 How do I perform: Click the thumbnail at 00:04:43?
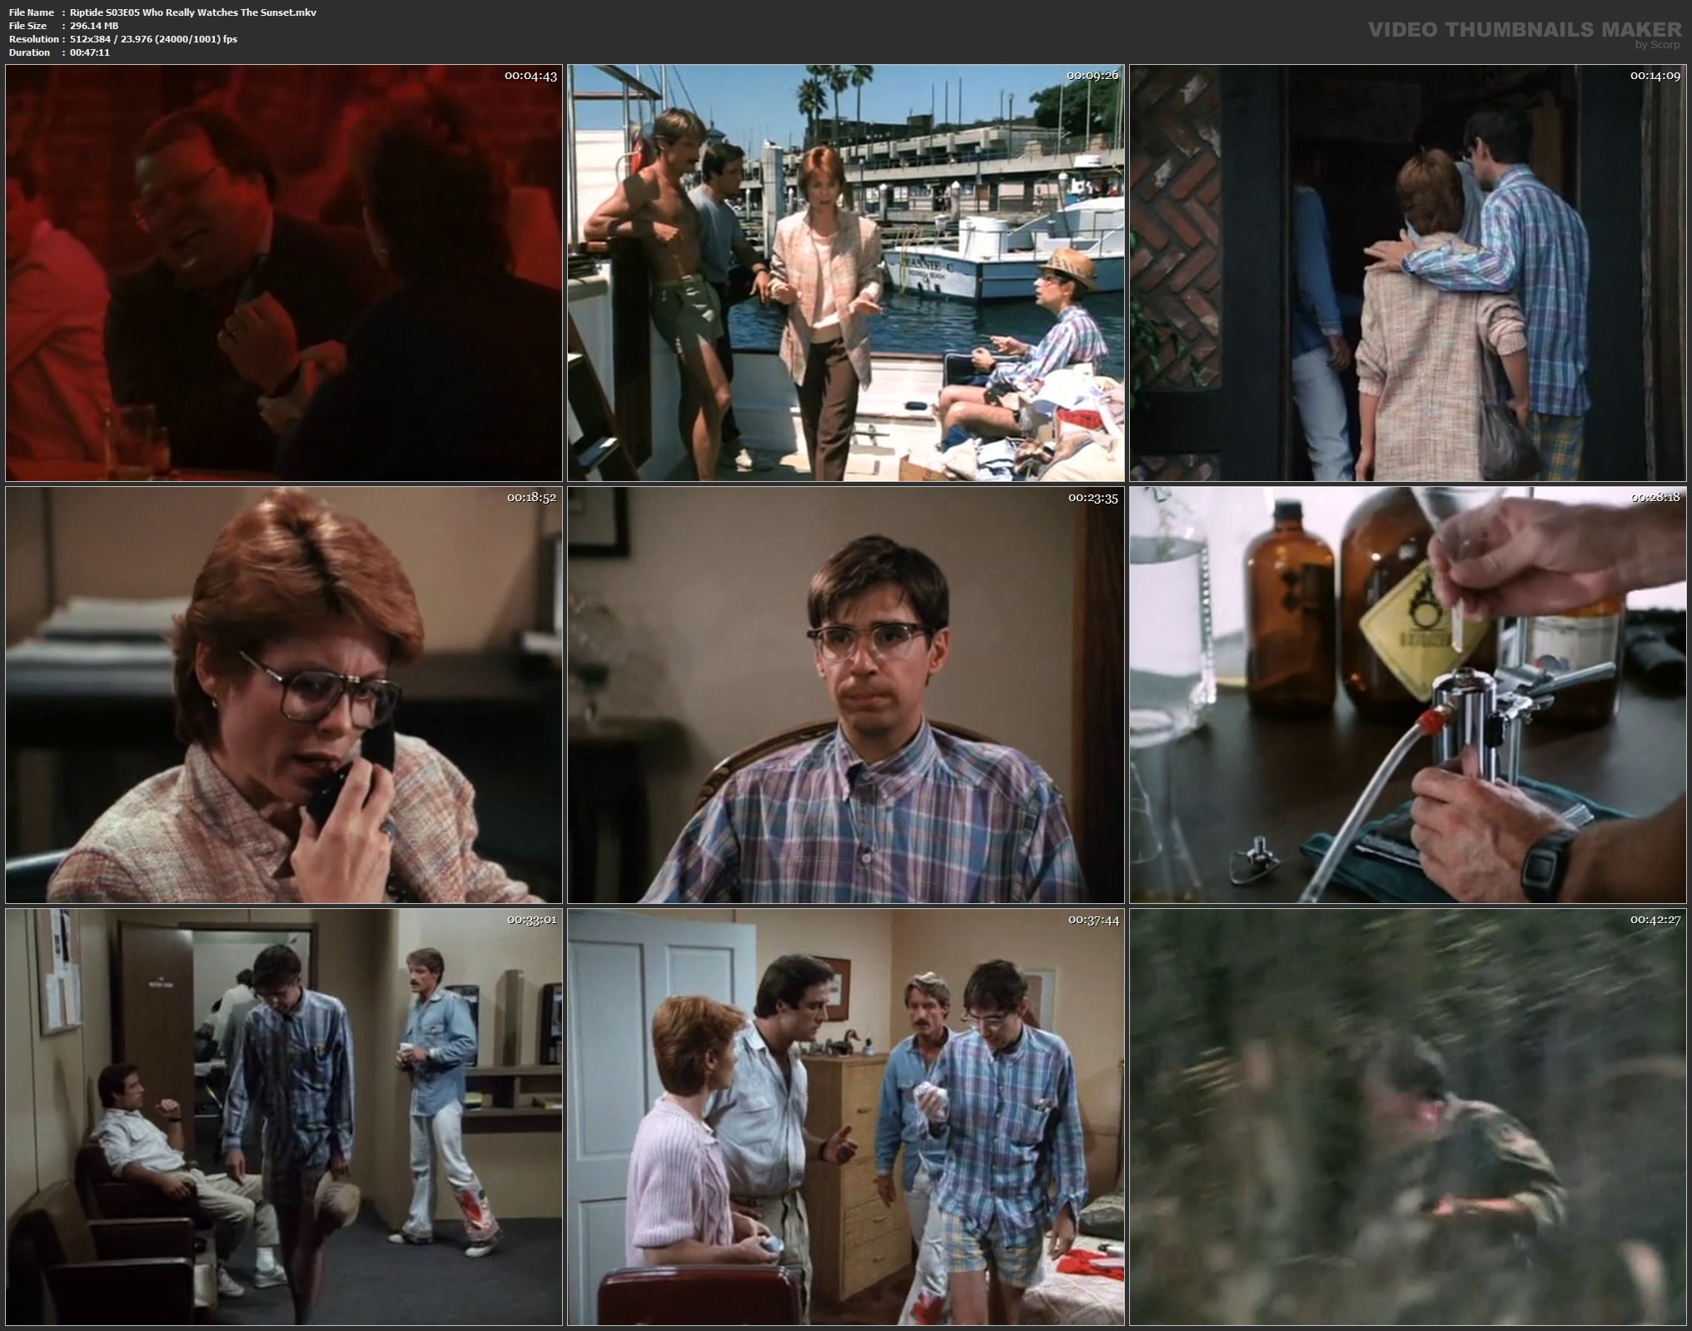(x=283, y=273)
